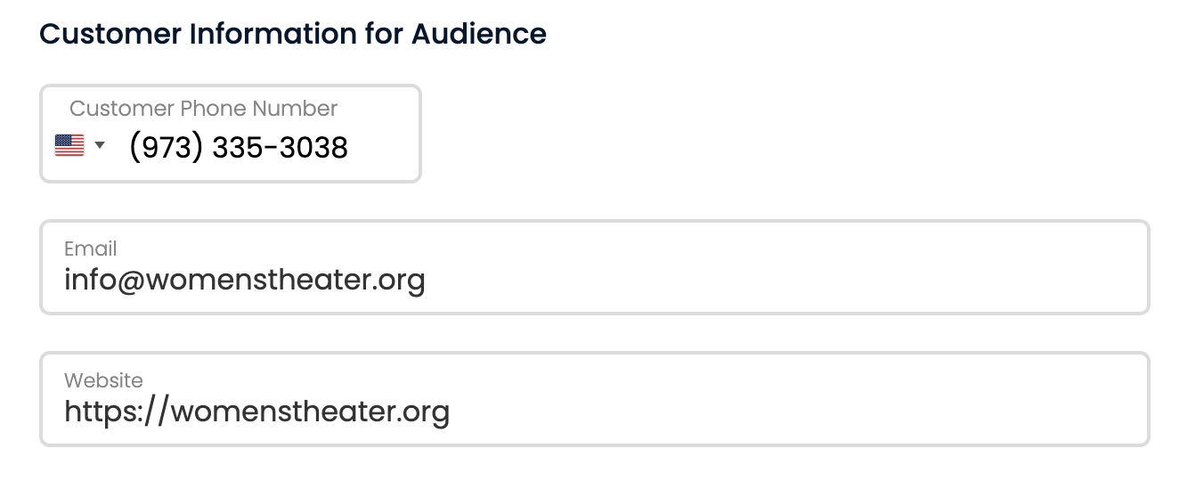
Task: Click the Customer Information for Audience heading
Action: click(x=293, y=34)
